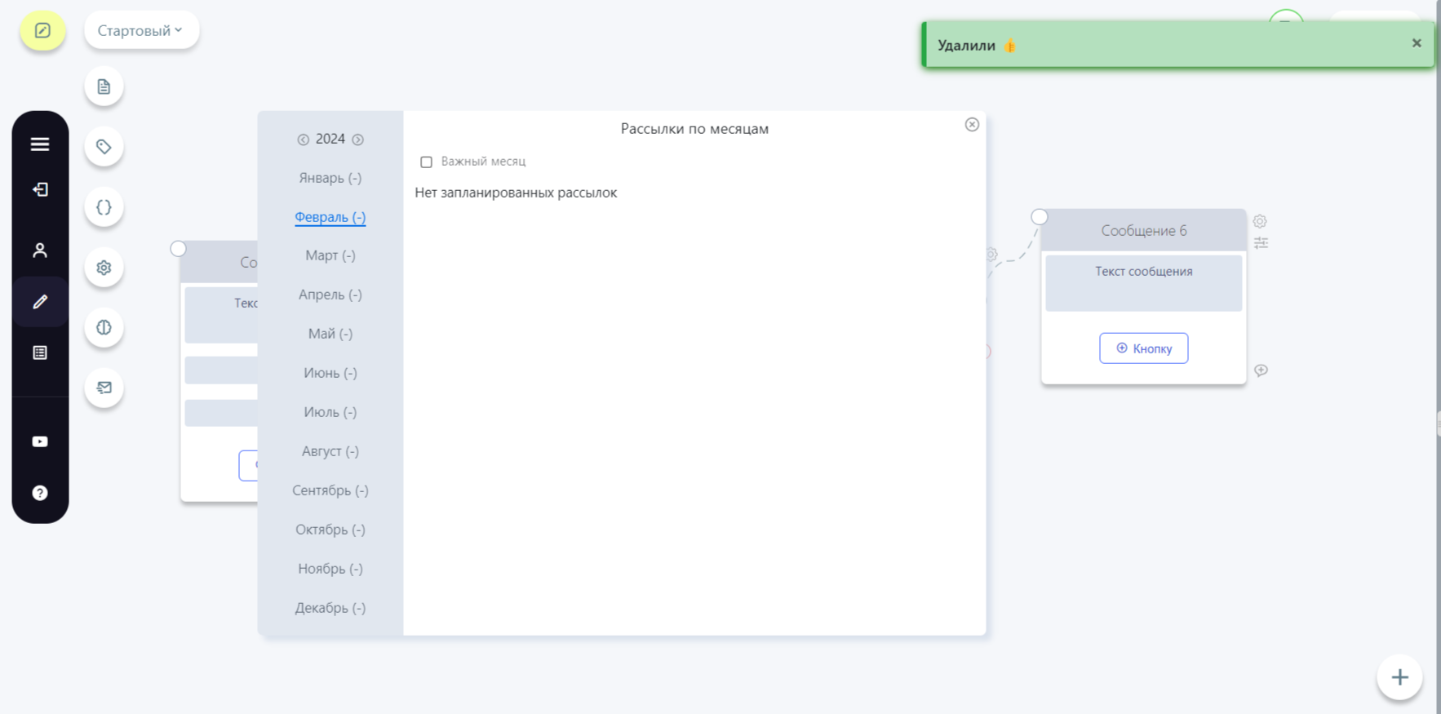Select Ноябрь (-) month
Screen dimensions: 1441x714
tap(330, 569)
